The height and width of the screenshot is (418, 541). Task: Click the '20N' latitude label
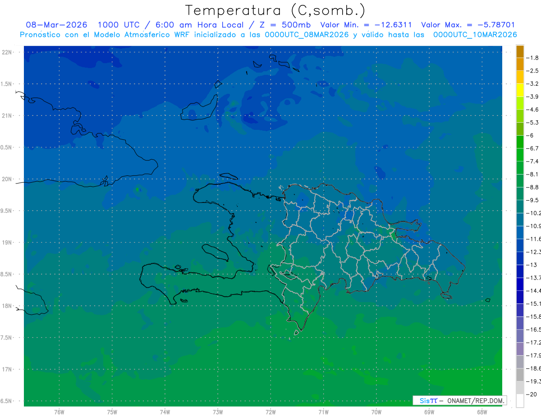[x=8, y=179]
